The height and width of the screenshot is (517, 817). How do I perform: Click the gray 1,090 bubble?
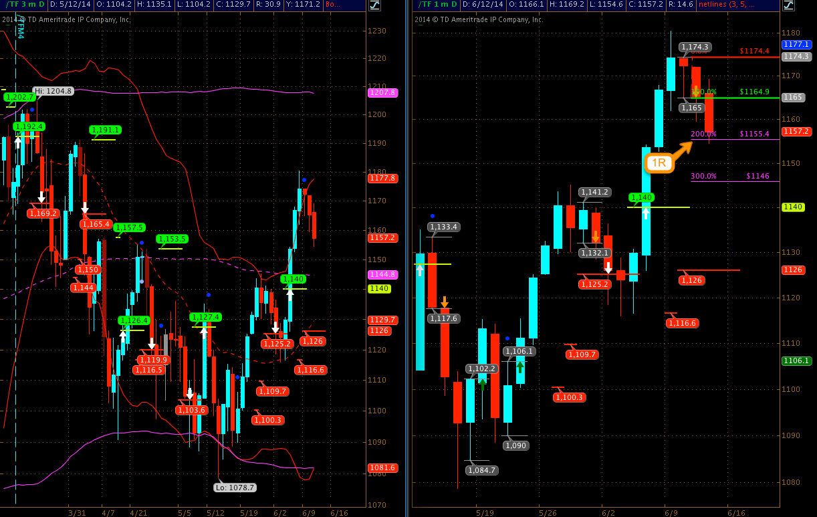[516, 445]
